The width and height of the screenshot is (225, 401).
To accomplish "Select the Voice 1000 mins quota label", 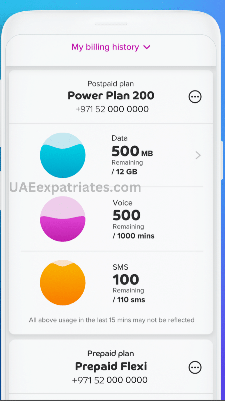I will click(x=133, y=236).
